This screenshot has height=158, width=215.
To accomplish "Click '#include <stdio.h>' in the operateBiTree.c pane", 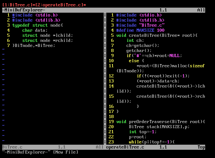I will 139,15.
